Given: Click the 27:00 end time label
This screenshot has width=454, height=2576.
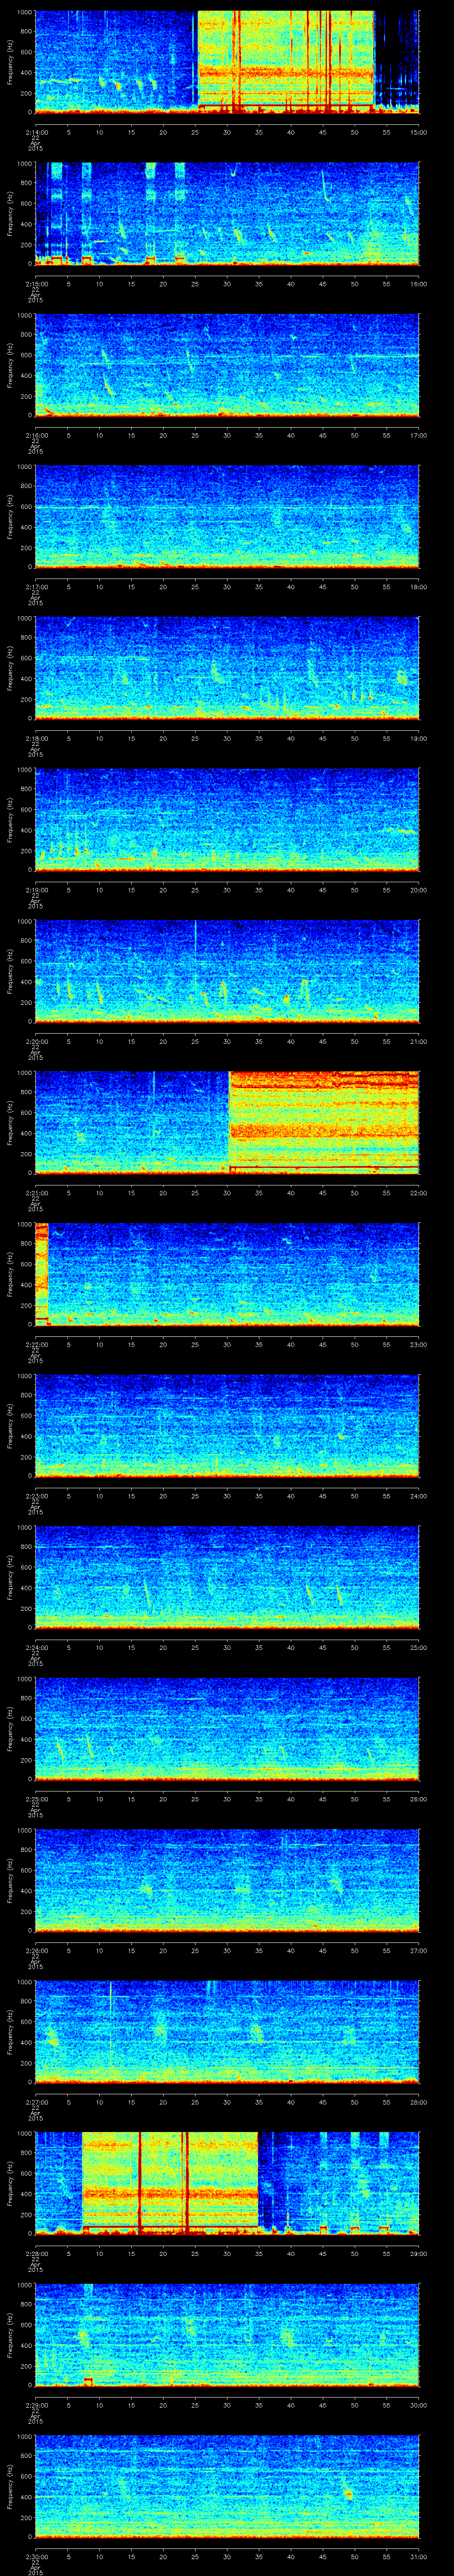Looking at the screenshot, I should pyautogui.click(x=418, y=1950).
